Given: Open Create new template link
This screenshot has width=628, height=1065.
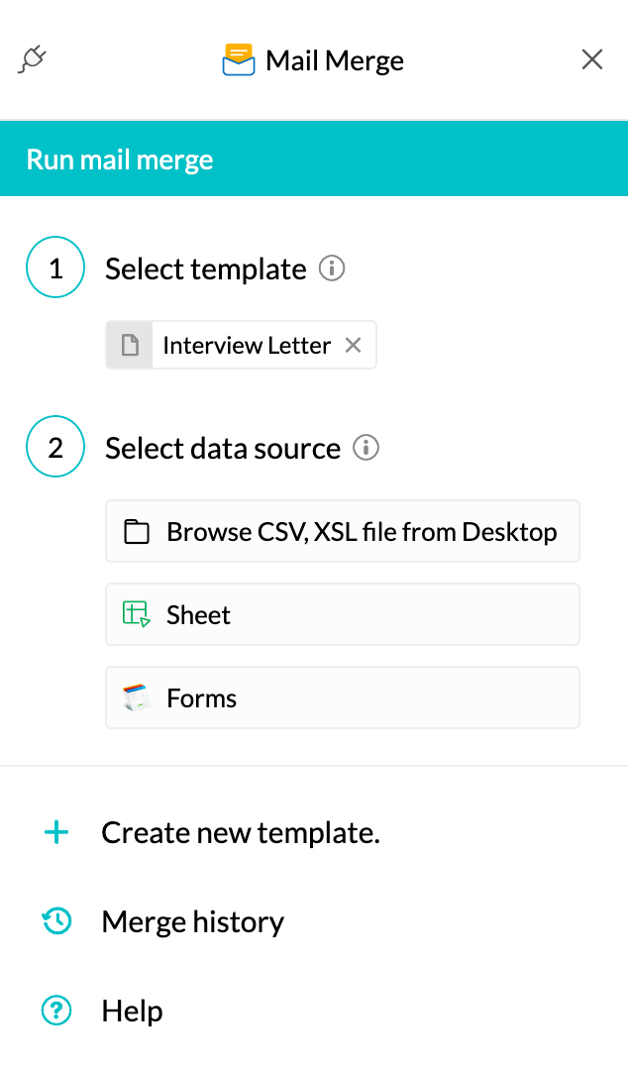Looking at the screenshot, I should pos(241,832).
